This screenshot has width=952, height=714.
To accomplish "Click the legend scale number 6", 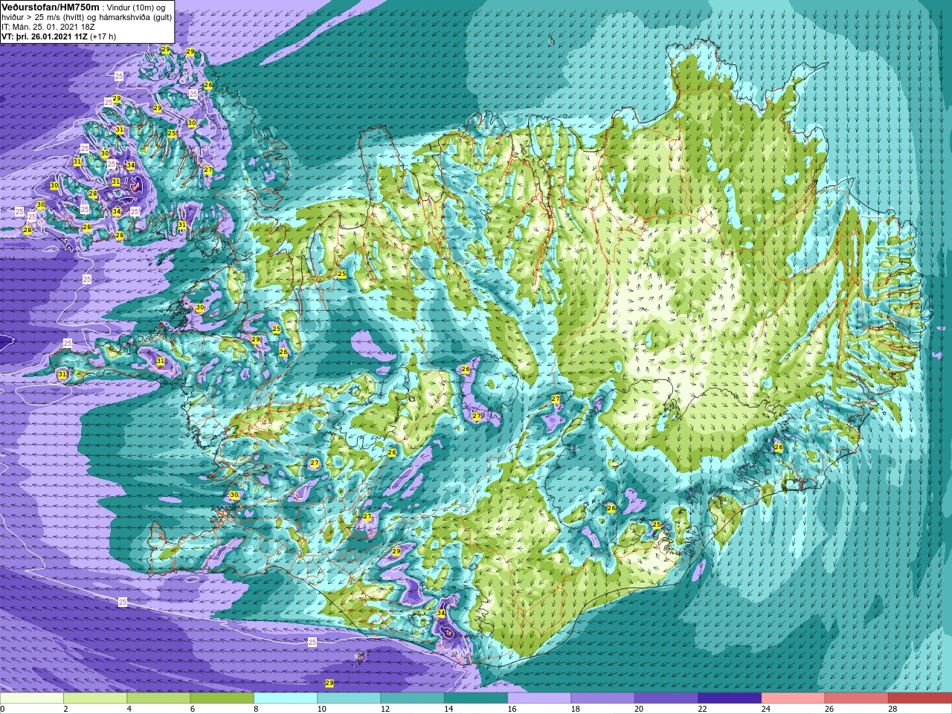I will (x=193, y=709).
